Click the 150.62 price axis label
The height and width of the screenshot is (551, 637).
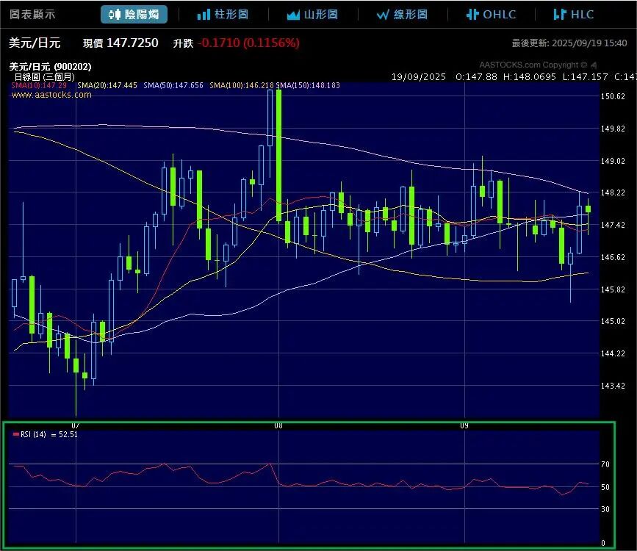pos(613,96)
